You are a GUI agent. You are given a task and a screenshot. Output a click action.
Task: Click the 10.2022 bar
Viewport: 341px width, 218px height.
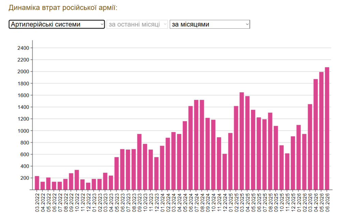(77, 180)
